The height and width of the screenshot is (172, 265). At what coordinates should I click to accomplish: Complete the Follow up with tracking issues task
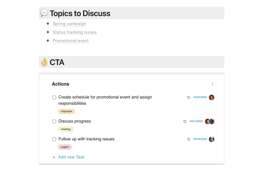click(x=54, y=139)
